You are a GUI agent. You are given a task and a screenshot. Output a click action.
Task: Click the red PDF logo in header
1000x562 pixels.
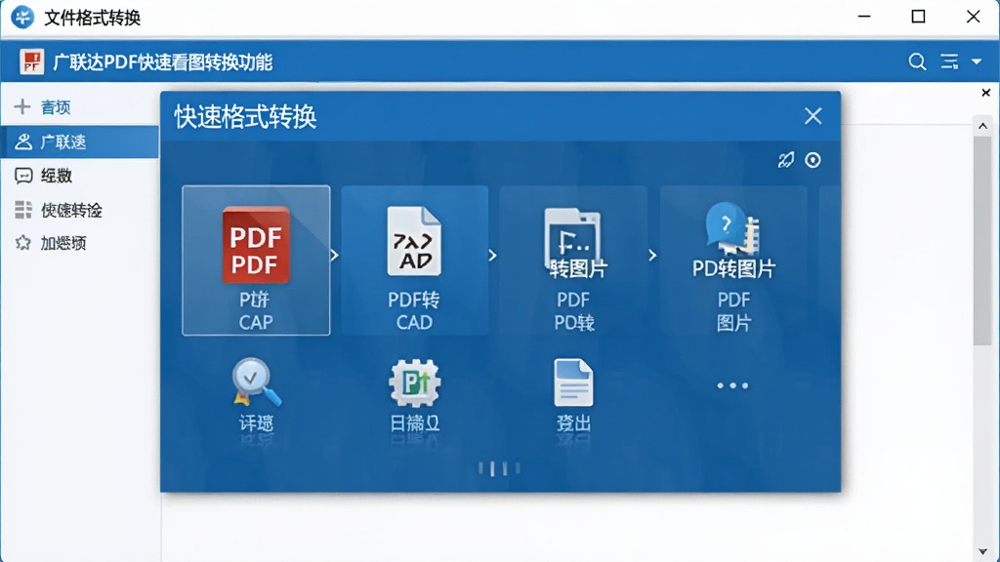31,61
